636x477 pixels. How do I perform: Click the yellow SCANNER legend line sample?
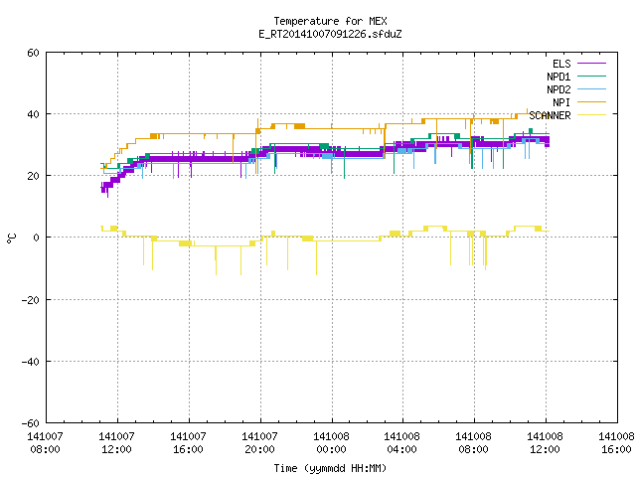coord(591,115)
